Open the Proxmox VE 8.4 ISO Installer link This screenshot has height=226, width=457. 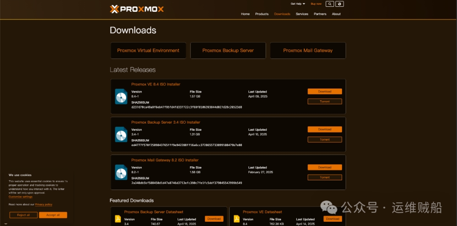pos(156,84)
